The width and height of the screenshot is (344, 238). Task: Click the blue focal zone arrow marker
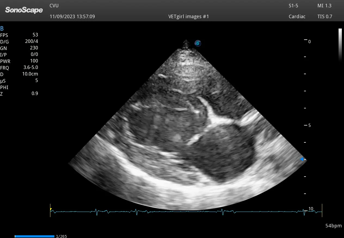tap(302, 159)
